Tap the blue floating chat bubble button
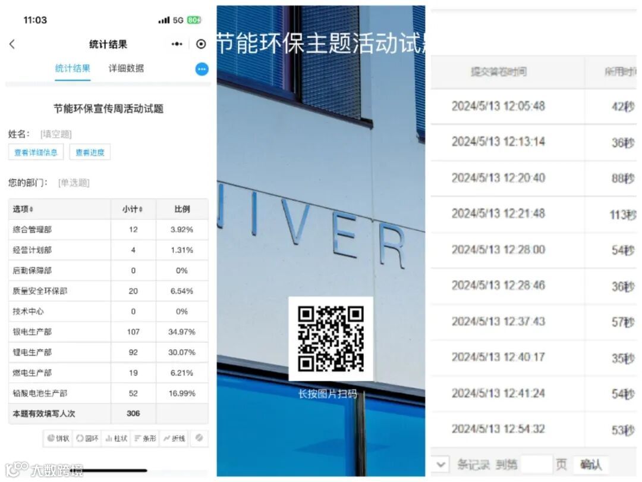This screenshot has width=642, height=482. click(202, 69)
